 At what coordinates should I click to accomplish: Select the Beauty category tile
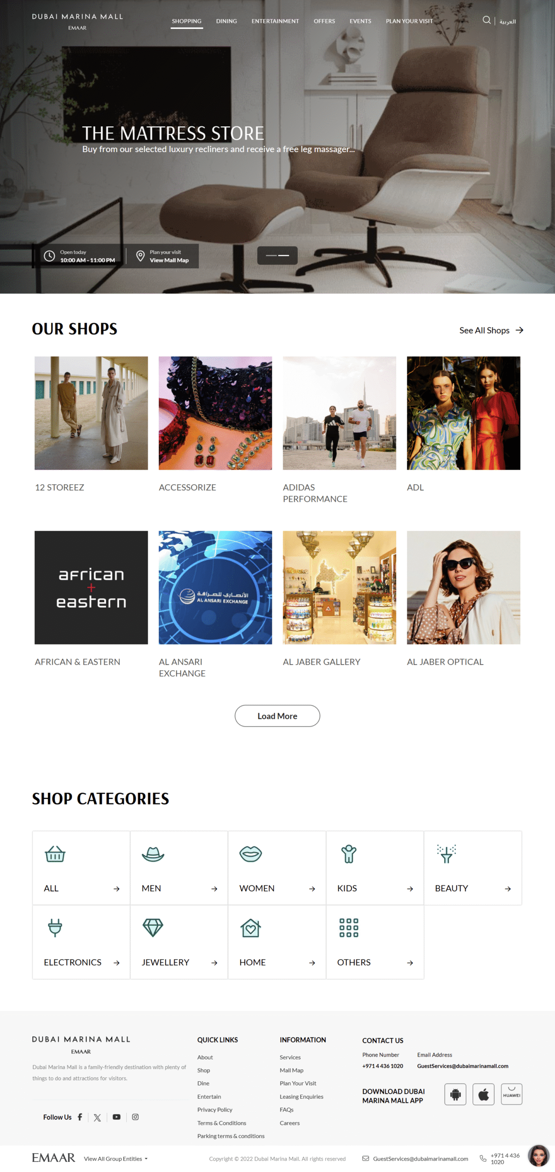tap(472, 867)
